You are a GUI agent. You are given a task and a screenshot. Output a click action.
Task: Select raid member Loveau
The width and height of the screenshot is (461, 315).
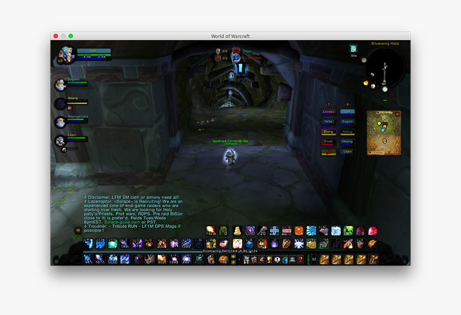(329, 112)
